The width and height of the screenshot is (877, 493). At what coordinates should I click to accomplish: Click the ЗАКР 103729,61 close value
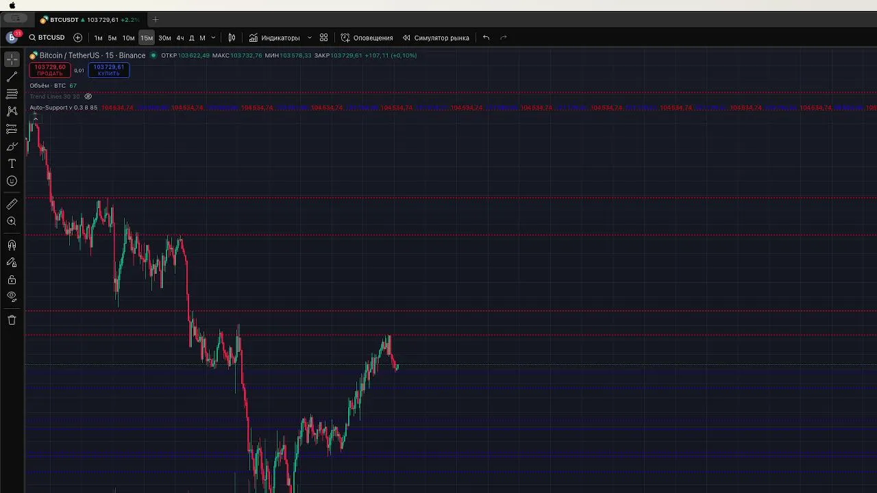tap(338, 55)
